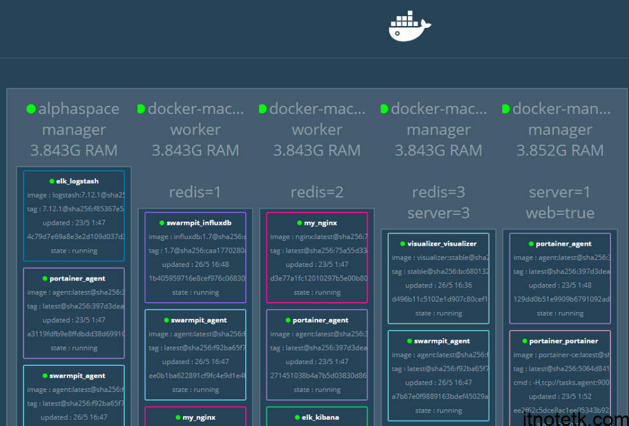Select the alphaspace node name
The height and width of the screenshot is (426, 629).
79,109
